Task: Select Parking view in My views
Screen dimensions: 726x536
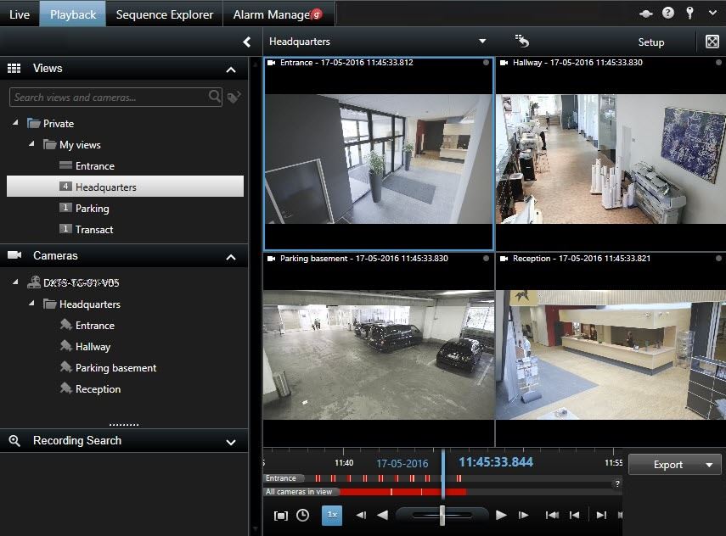Action: (92, 209)
